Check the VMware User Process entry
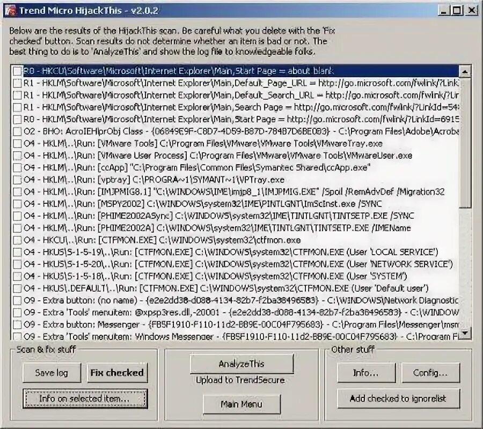The width and height of the screenshot is (483, 429). pos(18,156)
